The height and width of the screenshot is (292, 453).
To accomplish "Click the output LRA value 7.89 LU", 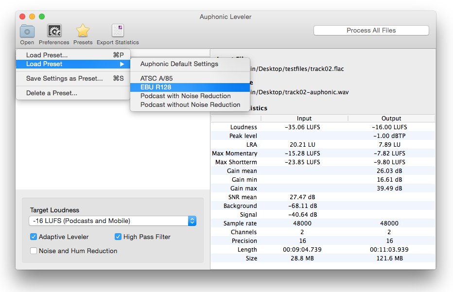I will point(389,144).
